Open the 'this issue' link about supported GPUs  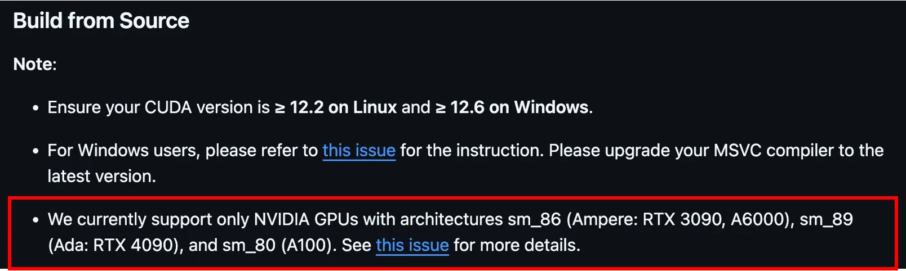point(412,245)
